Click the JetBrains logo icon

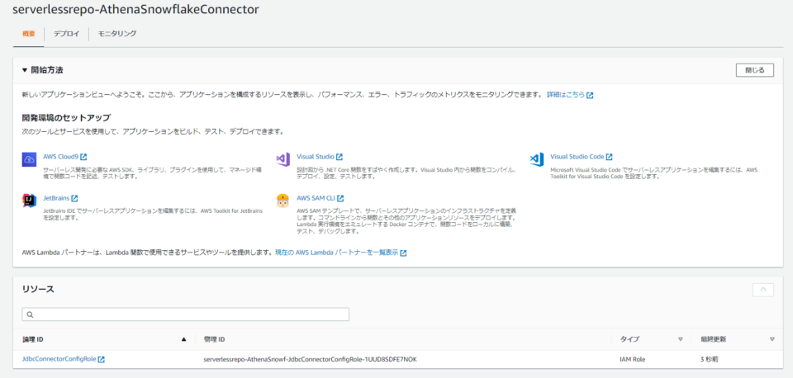[30, 201]
